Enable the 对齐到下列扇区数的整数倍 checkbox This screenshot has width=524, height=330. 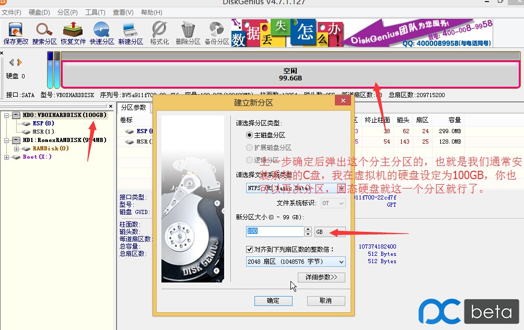coord(250,249)
